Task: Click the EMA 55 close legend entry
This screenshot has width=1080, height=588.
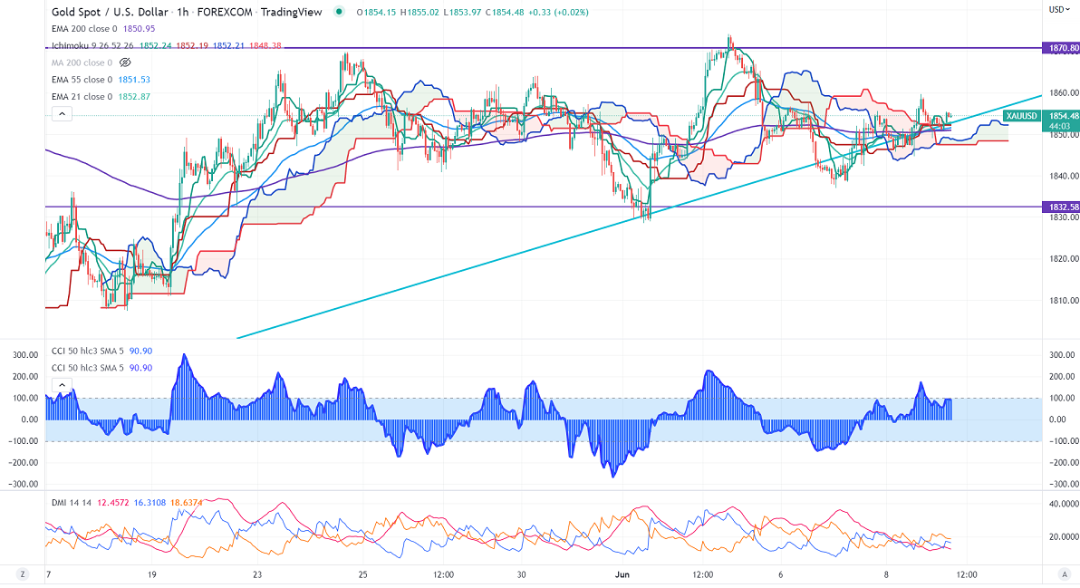Action: (x=80, y=80)
